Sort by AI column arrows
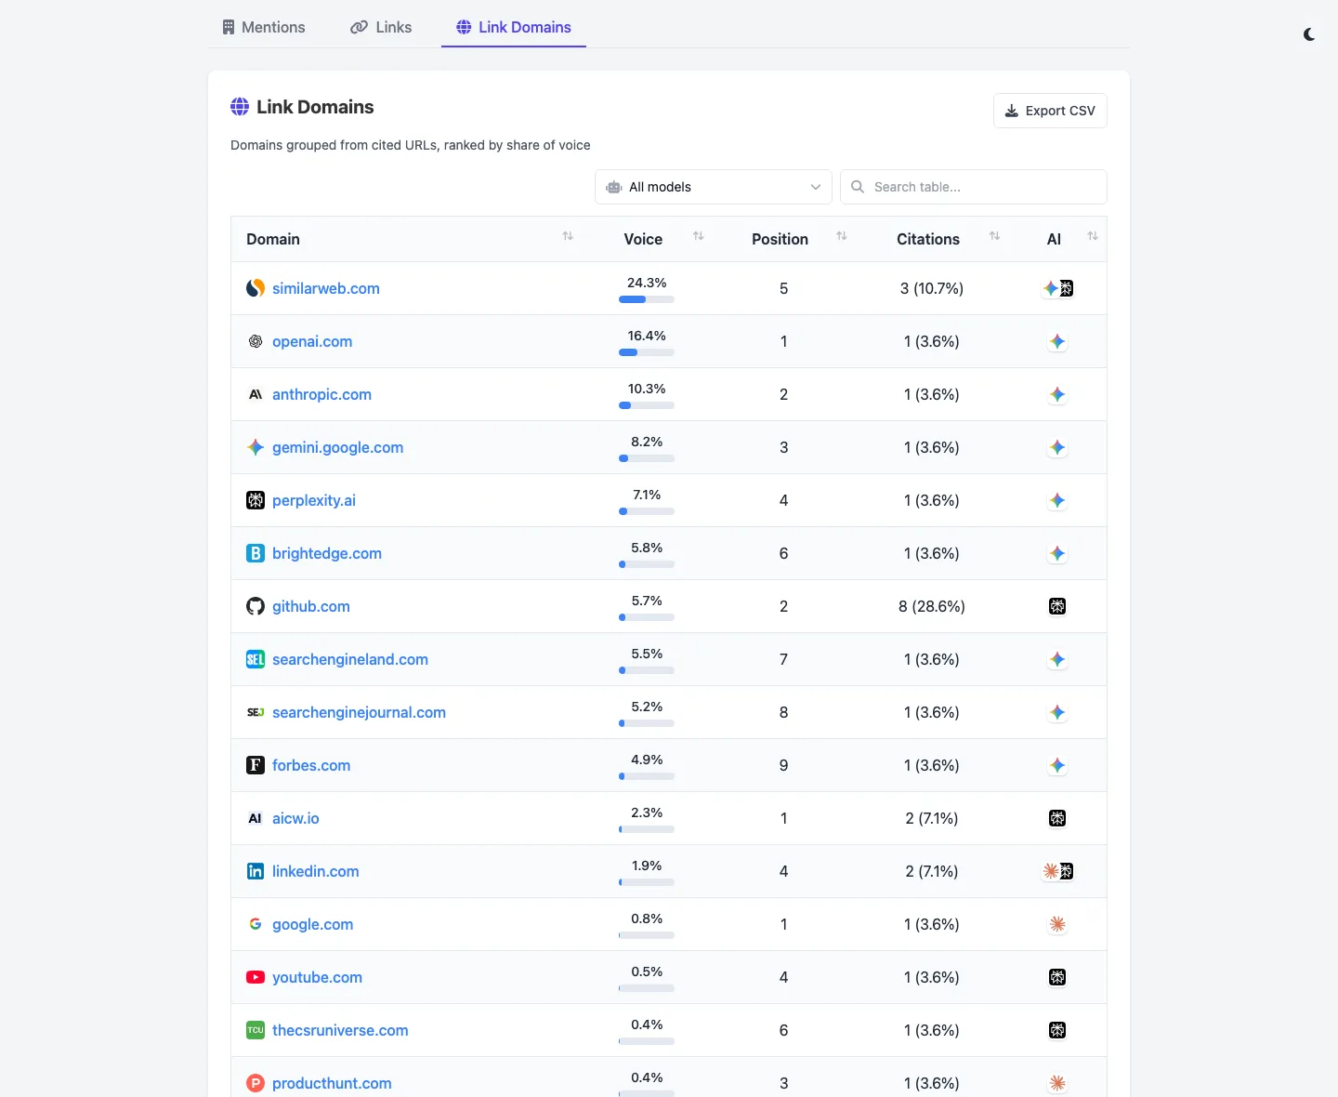 coord(1093,236)
